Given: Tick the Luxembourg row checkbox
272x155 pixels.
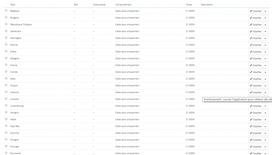Looking at the screenshot, I should click(6, 105).
